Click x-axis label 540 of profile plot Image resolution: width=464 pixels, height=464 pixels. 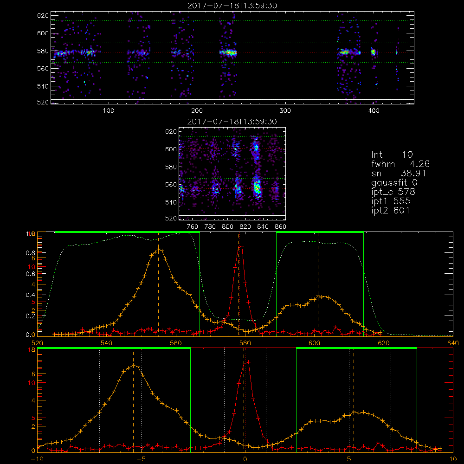pyautogui.click(x=107, y=343)
